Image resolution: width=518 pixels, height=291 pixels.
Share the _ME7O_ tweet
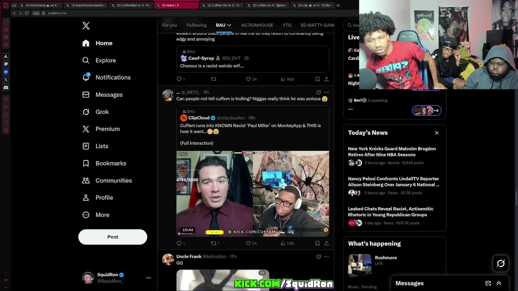[x=326, y=243]
